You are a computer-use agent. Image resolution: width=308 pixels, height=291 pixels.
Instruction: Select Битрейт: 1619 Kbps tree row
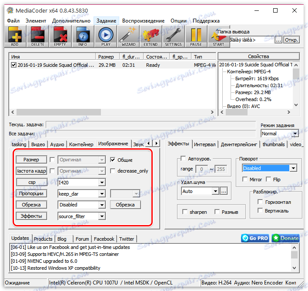click(x=257, y=78)
